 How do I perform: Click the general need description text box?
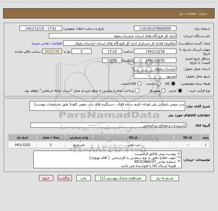pyautogui.click(x=107, y=106)
